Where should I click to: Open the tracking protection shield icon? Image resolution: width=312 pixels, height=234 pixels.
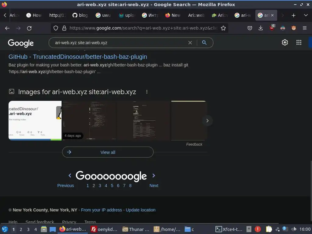(x=56, y=28)
